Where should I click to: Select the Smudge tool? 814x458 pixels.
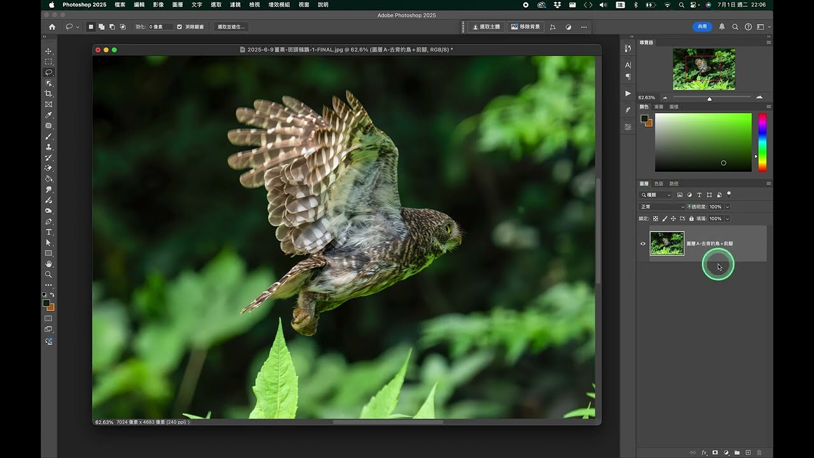(x=48, y=190)
